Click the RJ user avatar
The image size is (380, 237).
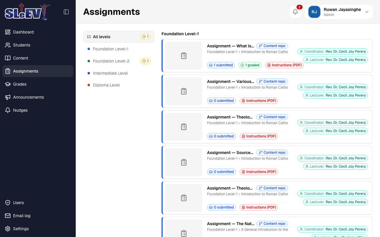pos(314,12)
